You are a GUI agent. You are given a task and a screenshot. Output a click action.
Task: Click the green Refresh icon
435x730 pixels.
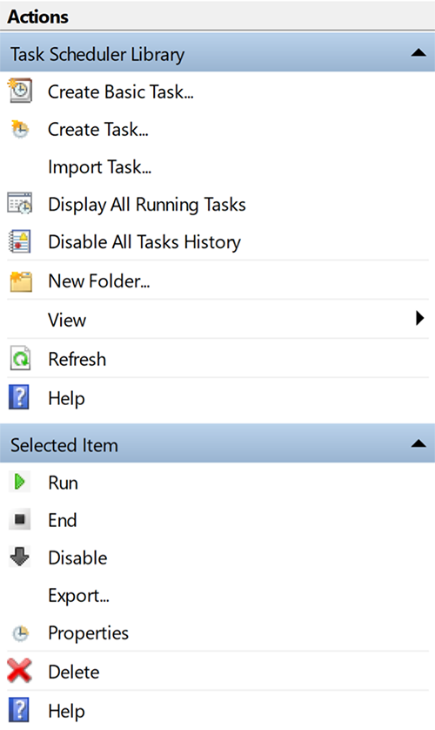[x=20, y=359]
